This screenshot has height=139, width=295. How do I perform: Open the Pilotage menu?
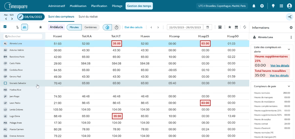(117, 6)
